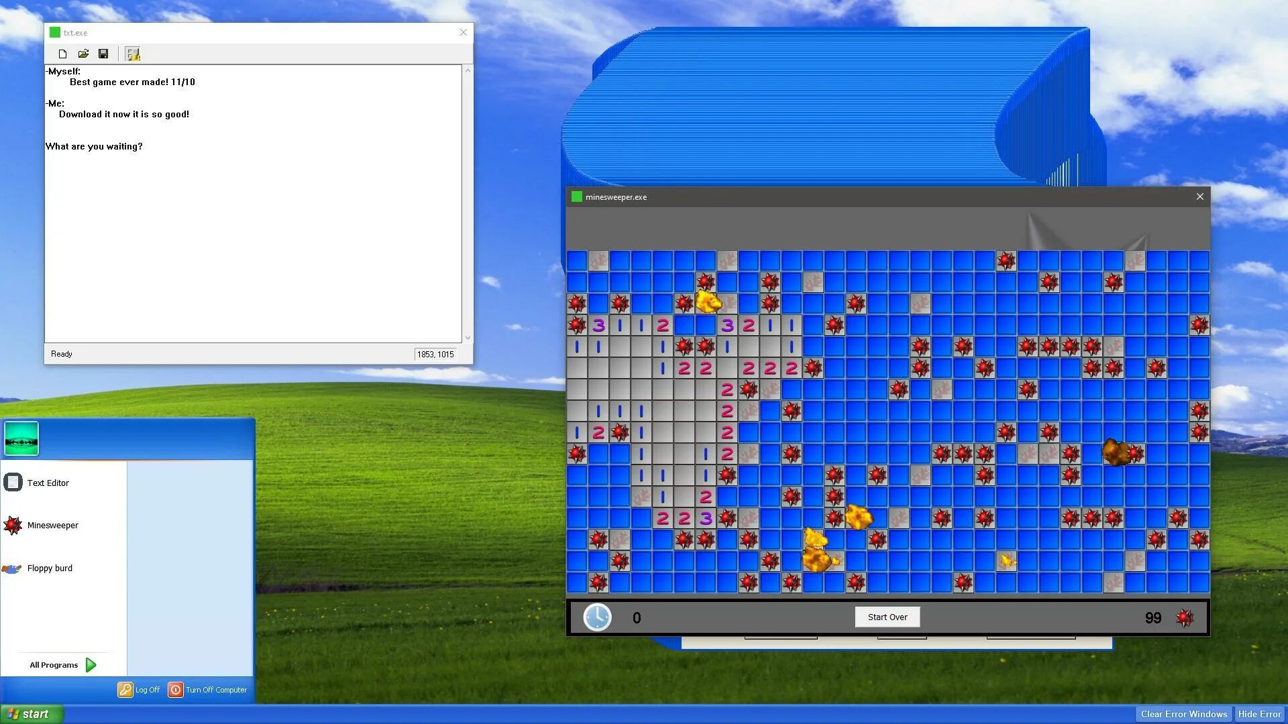Click the save icon in txt.exe toolbar
This screenshot has width=1288, height=724.
pos(103,54)
